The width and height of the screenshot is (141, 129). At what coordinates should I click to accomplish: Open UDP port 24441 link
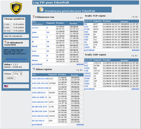tap(87, 73)
